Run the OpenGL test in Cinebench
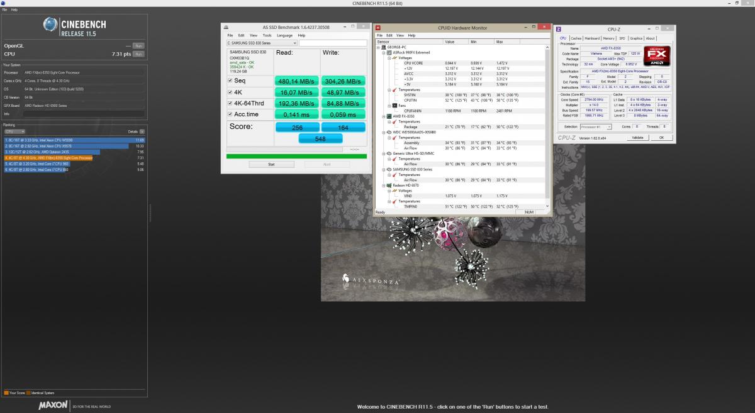Screen dimensions: 755x413 (138, 46)
